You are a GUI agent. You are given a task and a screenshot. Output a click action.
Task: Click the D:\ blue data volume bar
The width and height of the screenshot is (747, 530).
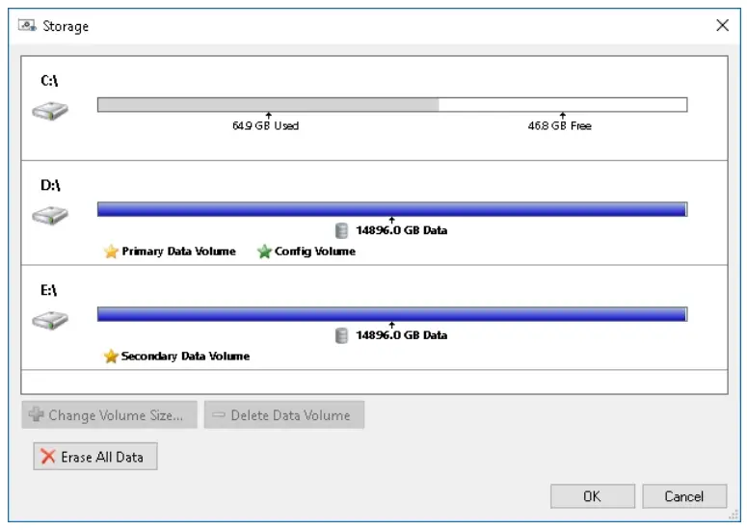391,208
